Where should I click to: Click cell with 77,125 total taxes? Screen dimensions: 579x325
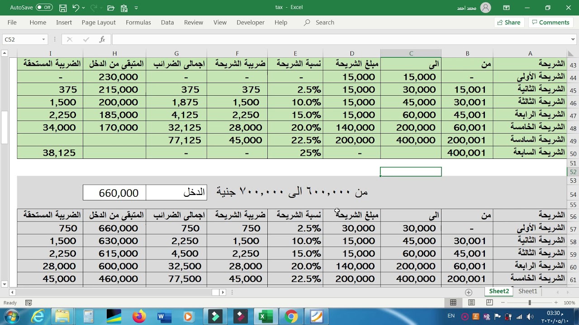pyautogui.click(x=176, y=140)
